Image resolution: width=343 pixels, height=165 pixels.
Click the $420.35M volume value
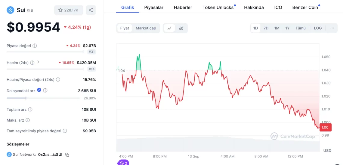pos(86,63)
